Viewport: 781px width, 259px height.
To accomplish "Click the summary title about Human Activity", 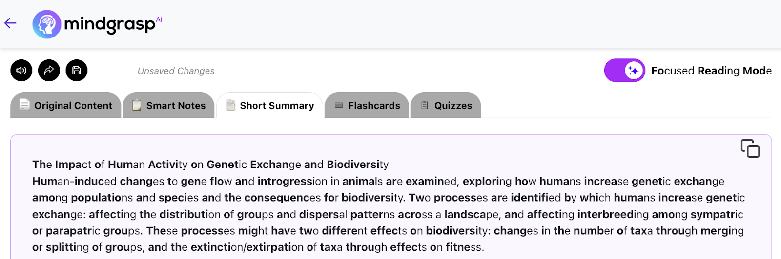I will click(210, 165).
